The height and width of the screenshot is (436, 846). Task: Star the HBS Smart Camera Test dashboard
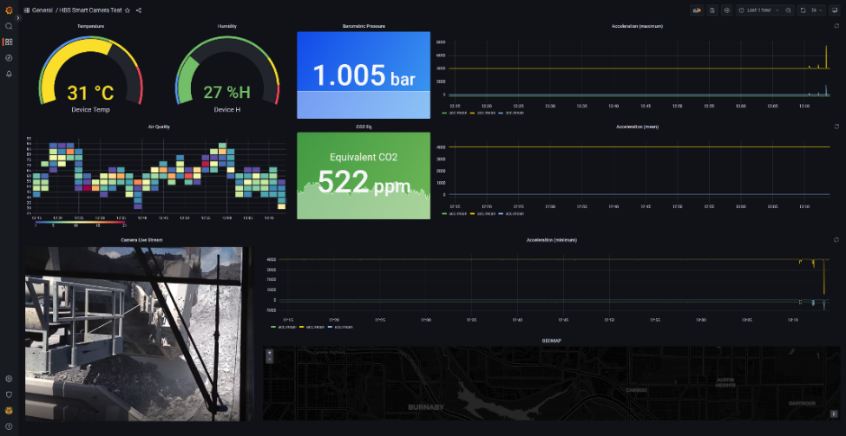[128, 10]
